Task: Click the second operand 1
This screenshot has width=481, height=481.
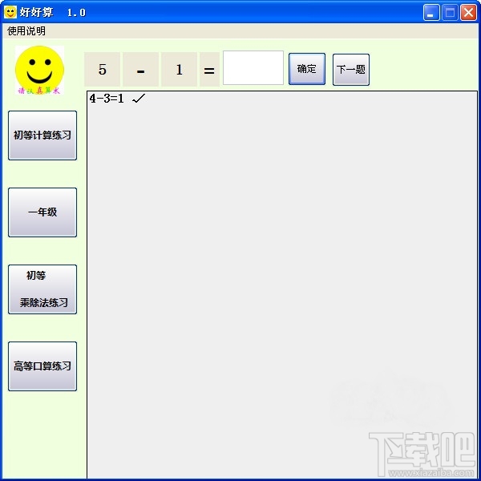Action: [x=179, y=69]
